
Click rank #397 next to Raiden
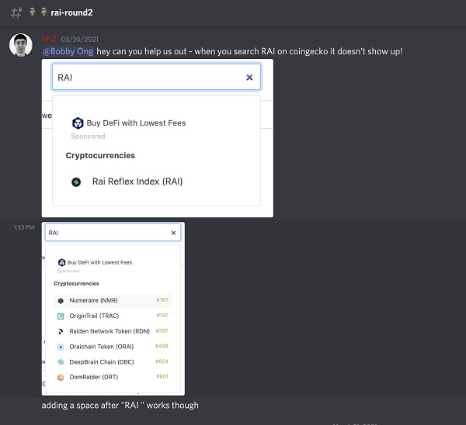click(162, 330)
